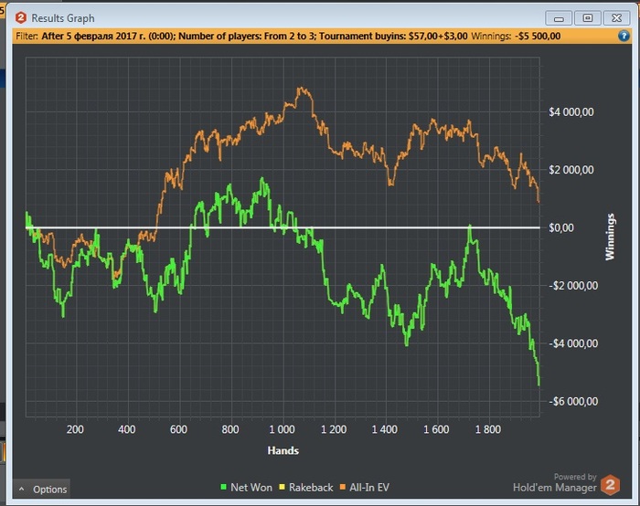Click the -$6 000,00 axis label
Screen dimensions: 640x506
(x=573, y=402)
